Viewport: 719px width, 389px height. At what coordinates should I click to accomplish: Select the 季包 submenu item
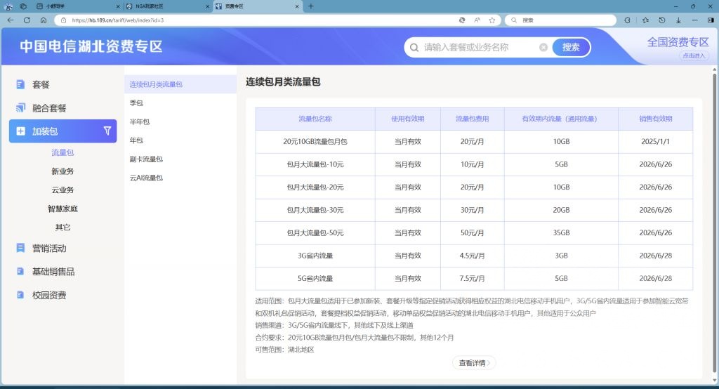pyautogui.click(x=136, y=103)
